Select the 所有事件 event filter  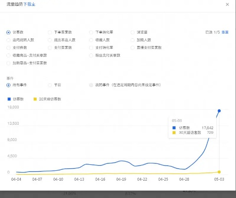point(8,85)
